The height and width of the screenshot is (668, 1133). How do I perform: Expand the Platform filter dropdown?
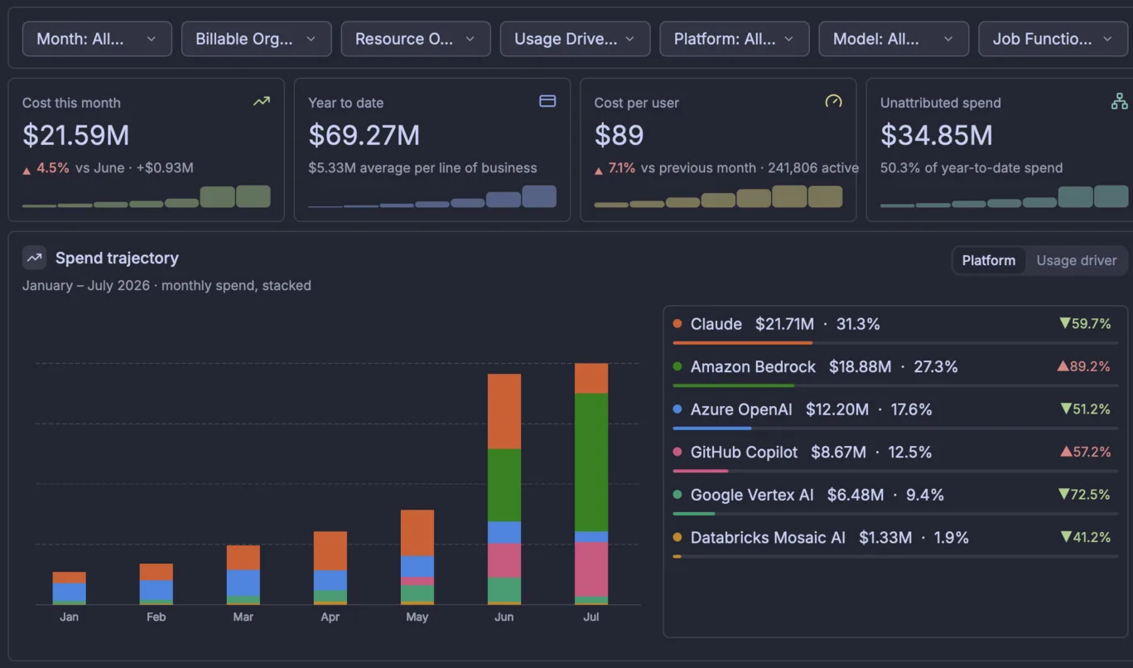(735, 39)
